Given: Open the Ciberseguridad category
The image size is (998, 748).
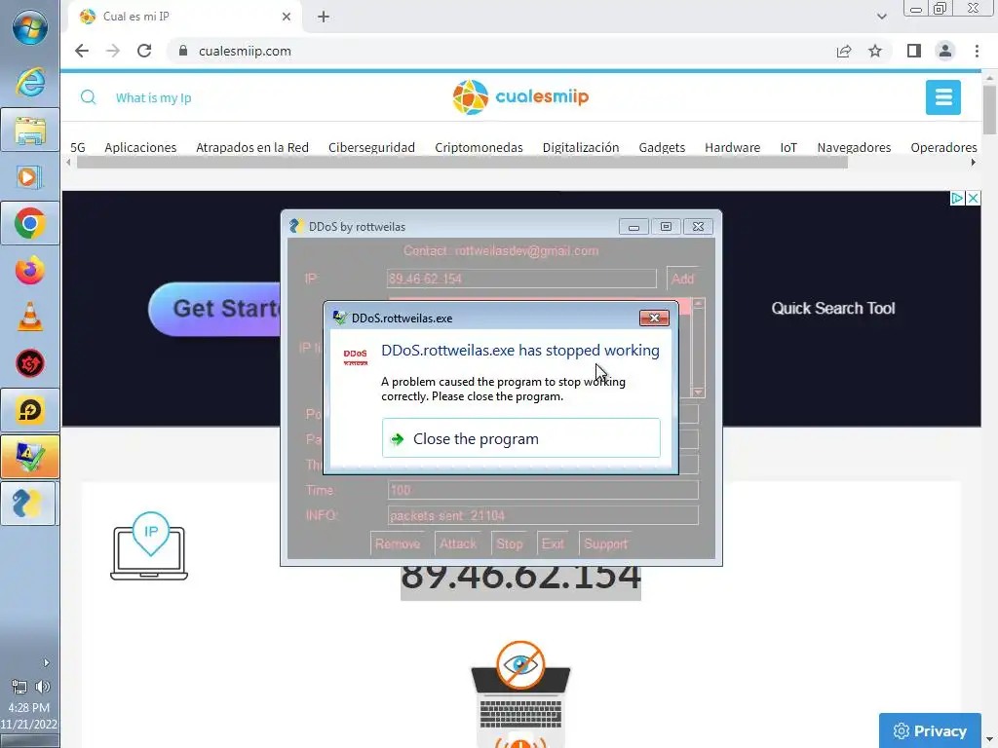Looking at the screenshot, I should tap(371, 148).
